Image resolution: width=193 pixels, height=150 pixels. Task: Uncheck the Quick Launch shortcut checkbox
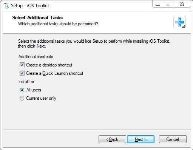pos(22,73)
